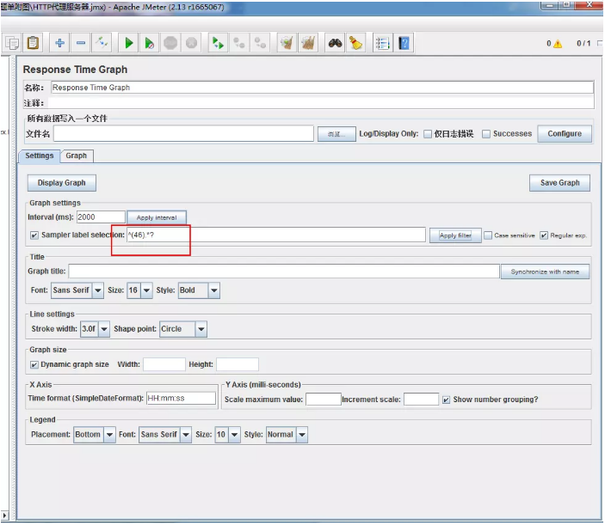Image resolution: width=605 pixels, height=525 pixels.
Task: Click the Configure button
Action: click(x=565, y=134)
